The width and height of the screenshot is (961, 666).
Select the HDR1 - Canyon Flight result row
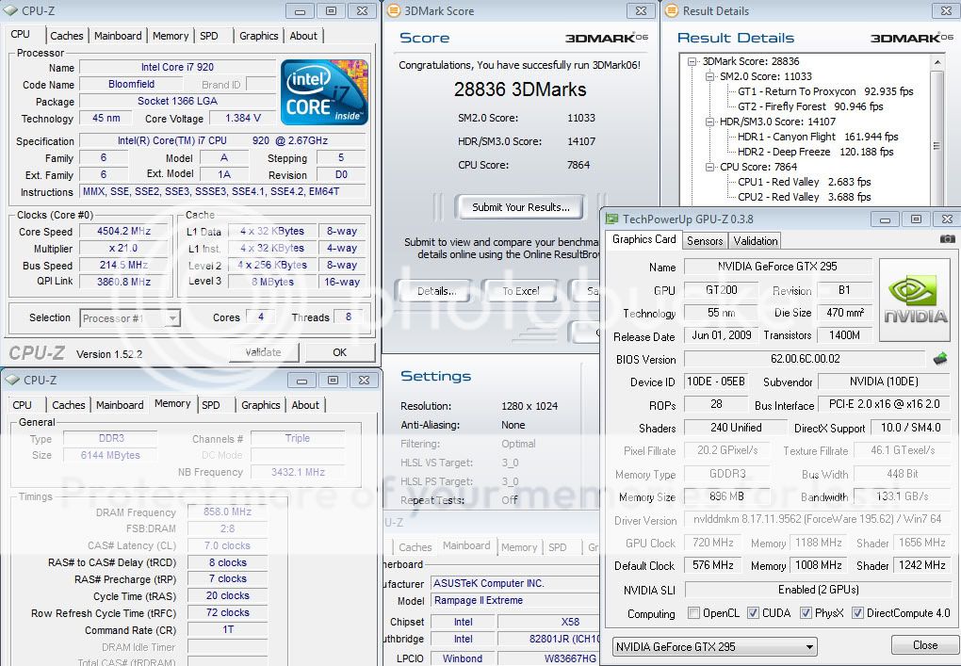[818, 137]
